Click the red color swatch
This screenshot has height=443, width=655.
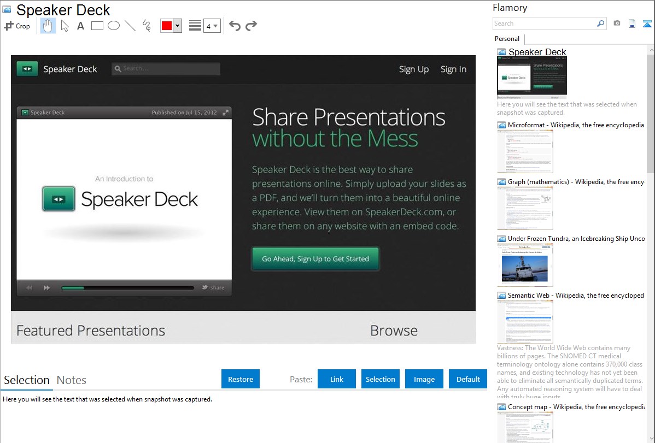[166, 26]
